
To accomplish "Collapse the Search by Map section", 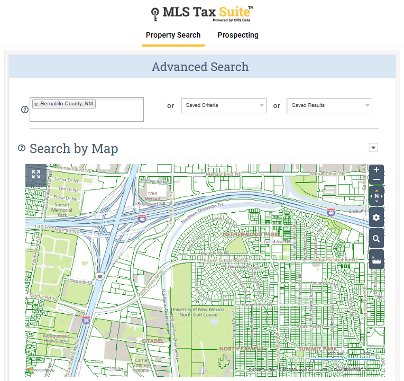I will click(x=373, y=148).
